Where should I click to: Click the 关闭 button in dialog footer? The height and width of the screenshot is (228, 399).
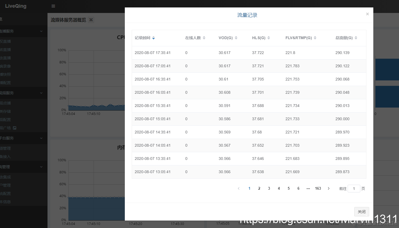[362, 212]
